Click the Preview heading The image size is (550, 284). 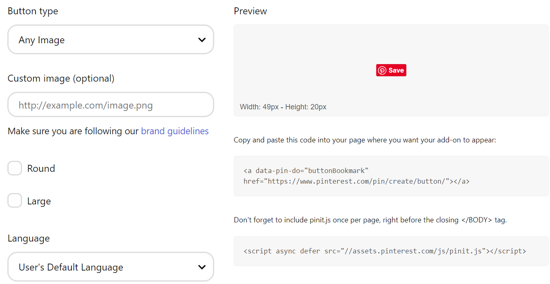(x=250, y=11)
